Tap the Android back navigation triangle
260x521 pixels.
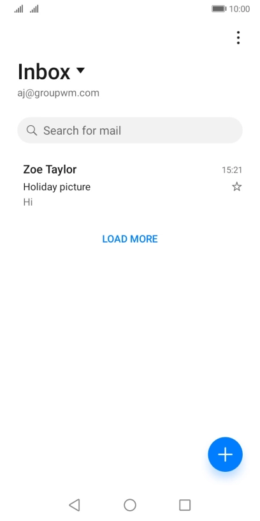(x=75, y=504)
